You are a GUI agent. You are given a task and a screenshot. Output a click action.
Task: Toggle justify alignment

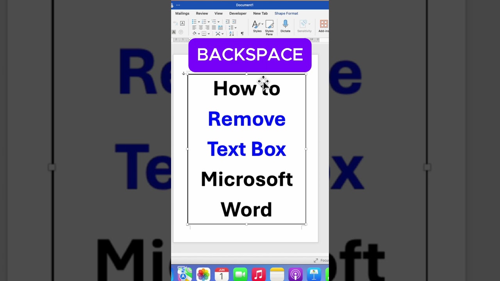pyautogui.click(x=214, y=27)
